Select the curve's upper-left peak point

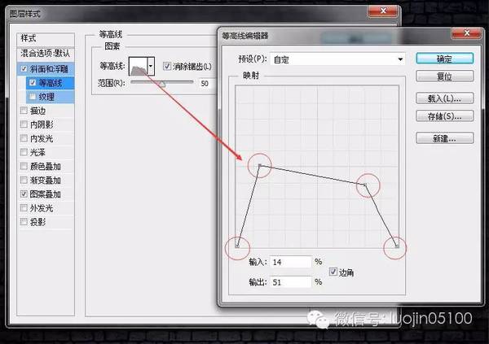260,165
